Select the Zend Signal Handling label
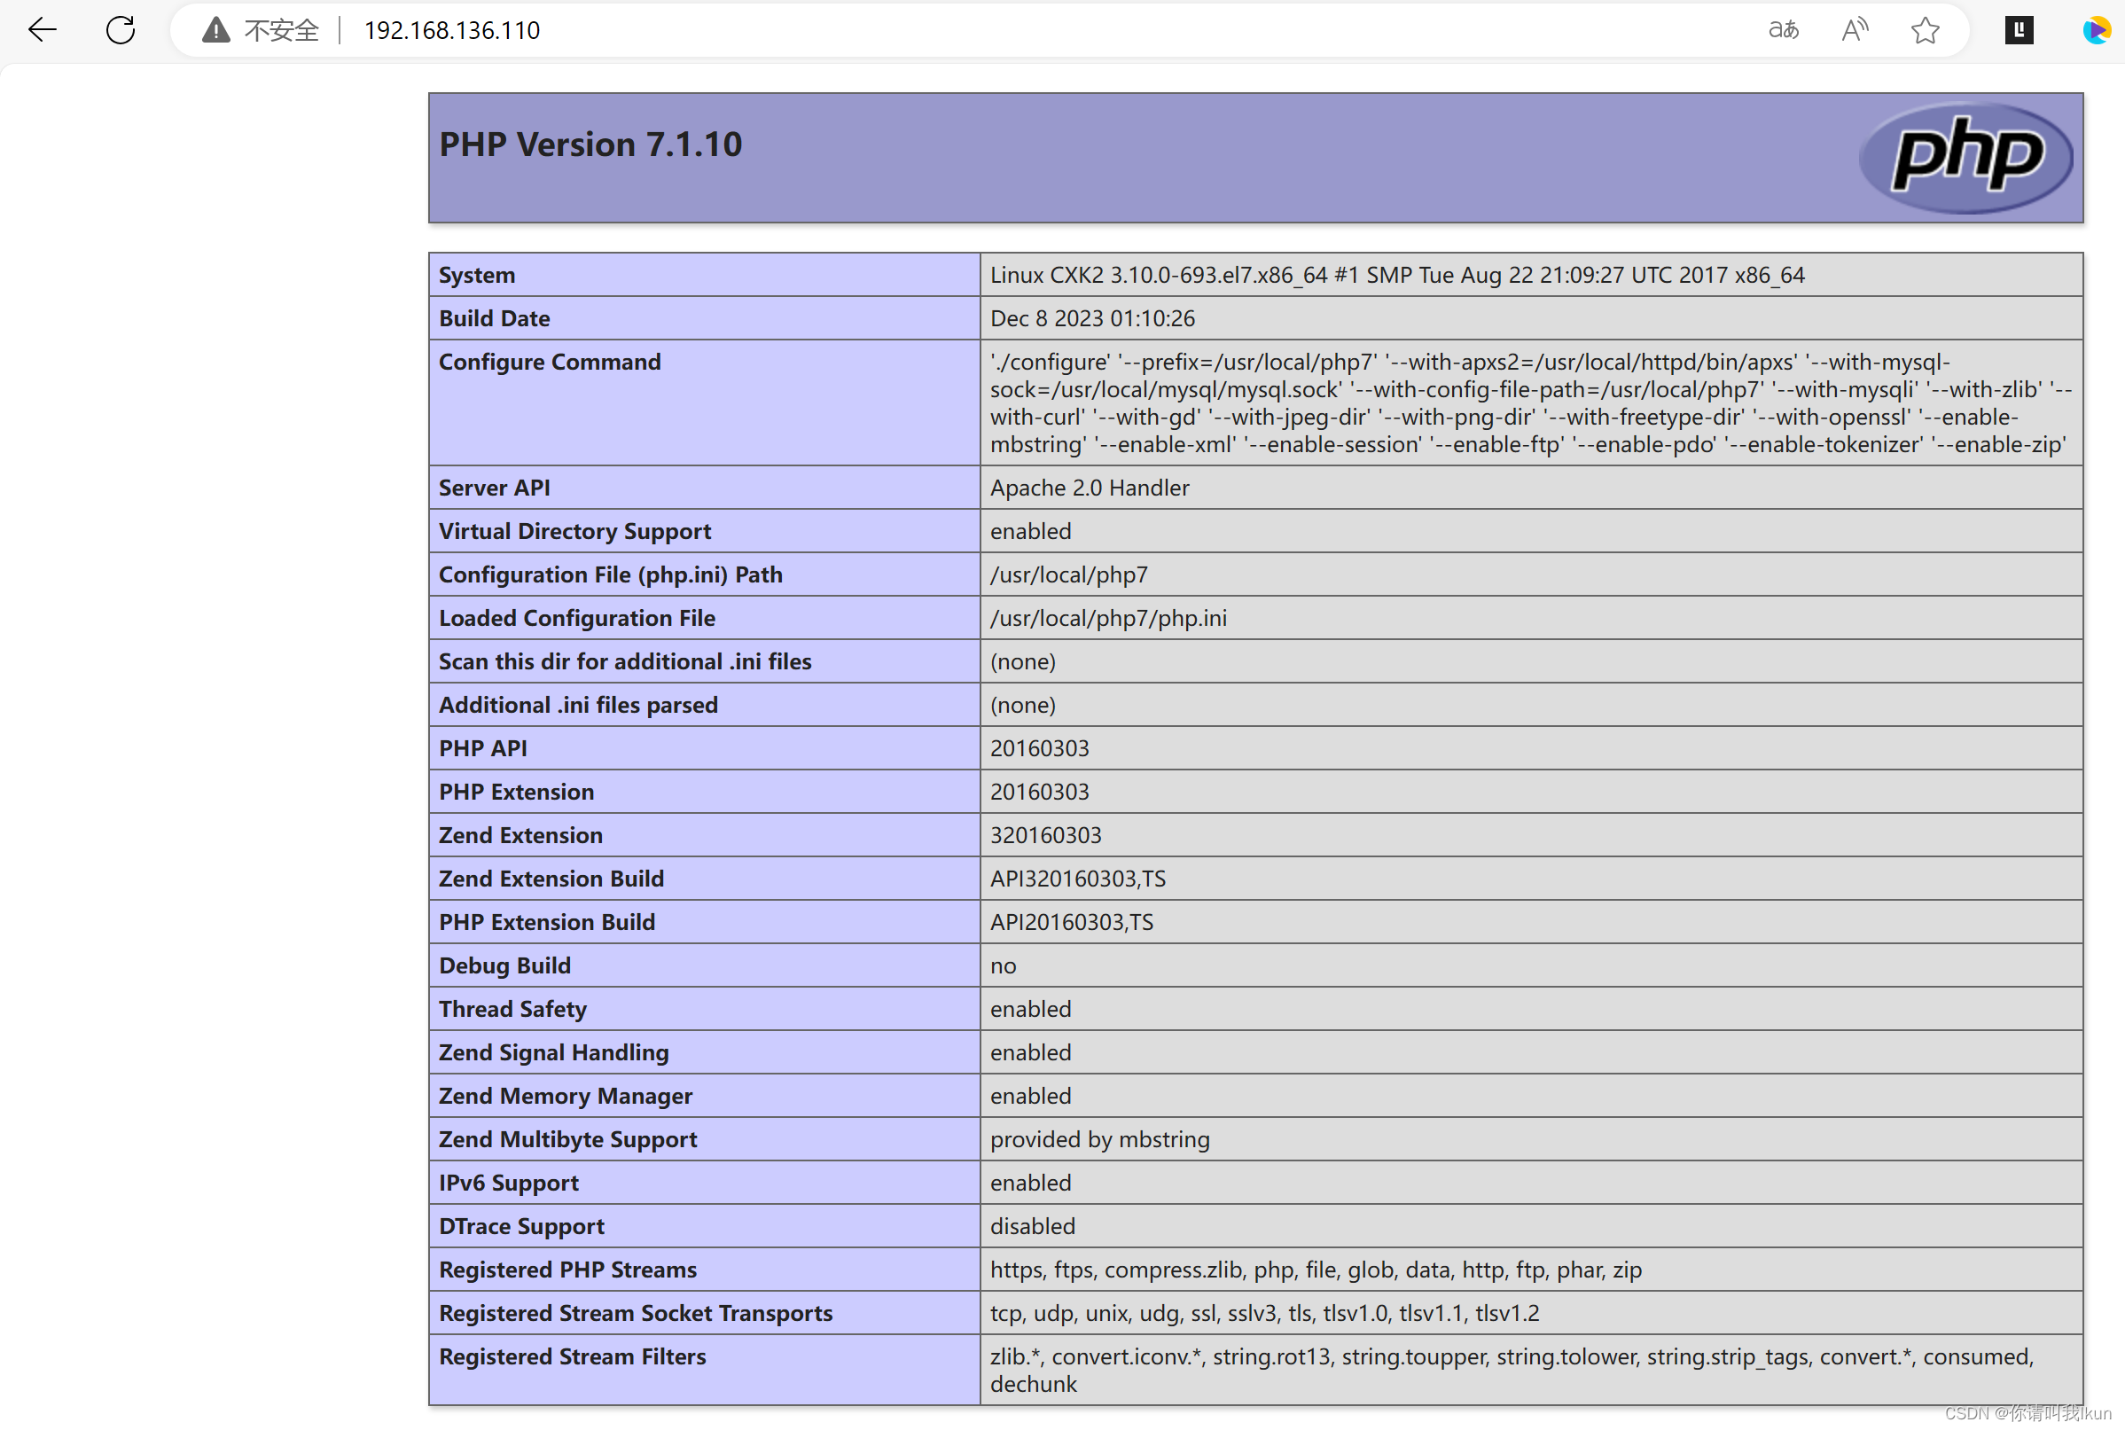 click(553, 1052)
